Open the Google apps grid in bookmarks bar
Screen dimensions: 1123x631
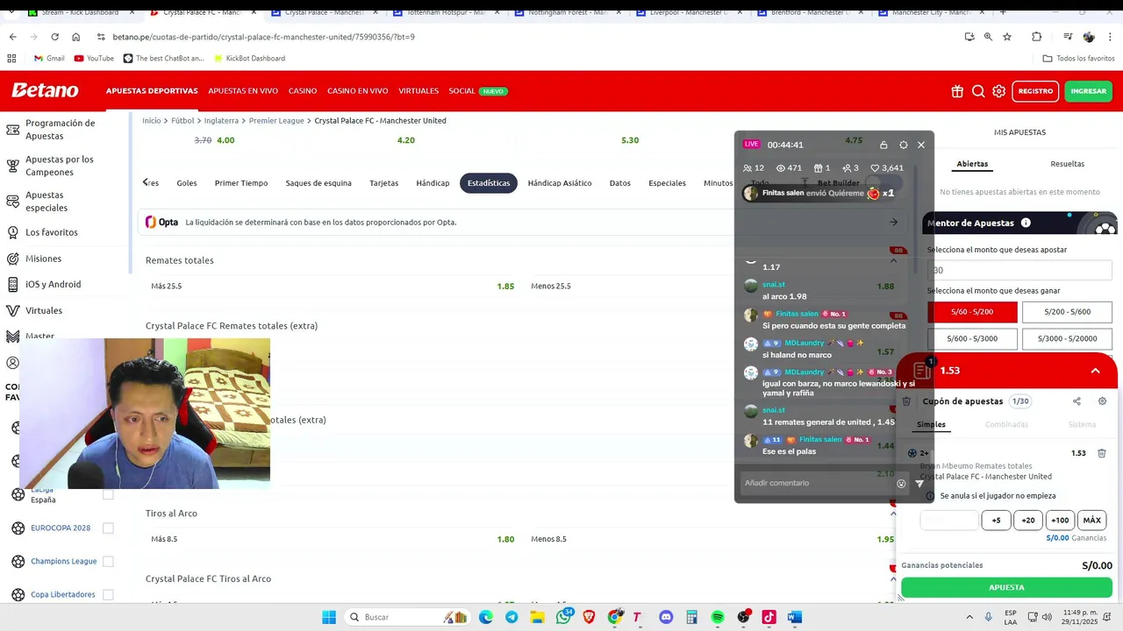(x=11, y=58)
